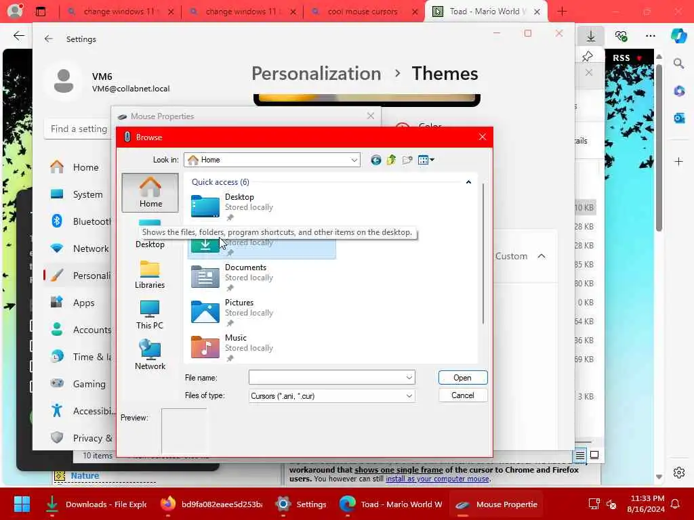
Task: Open the Desktop folder in Quick access list
Action: pyautogui.click(x=261, y=207)
